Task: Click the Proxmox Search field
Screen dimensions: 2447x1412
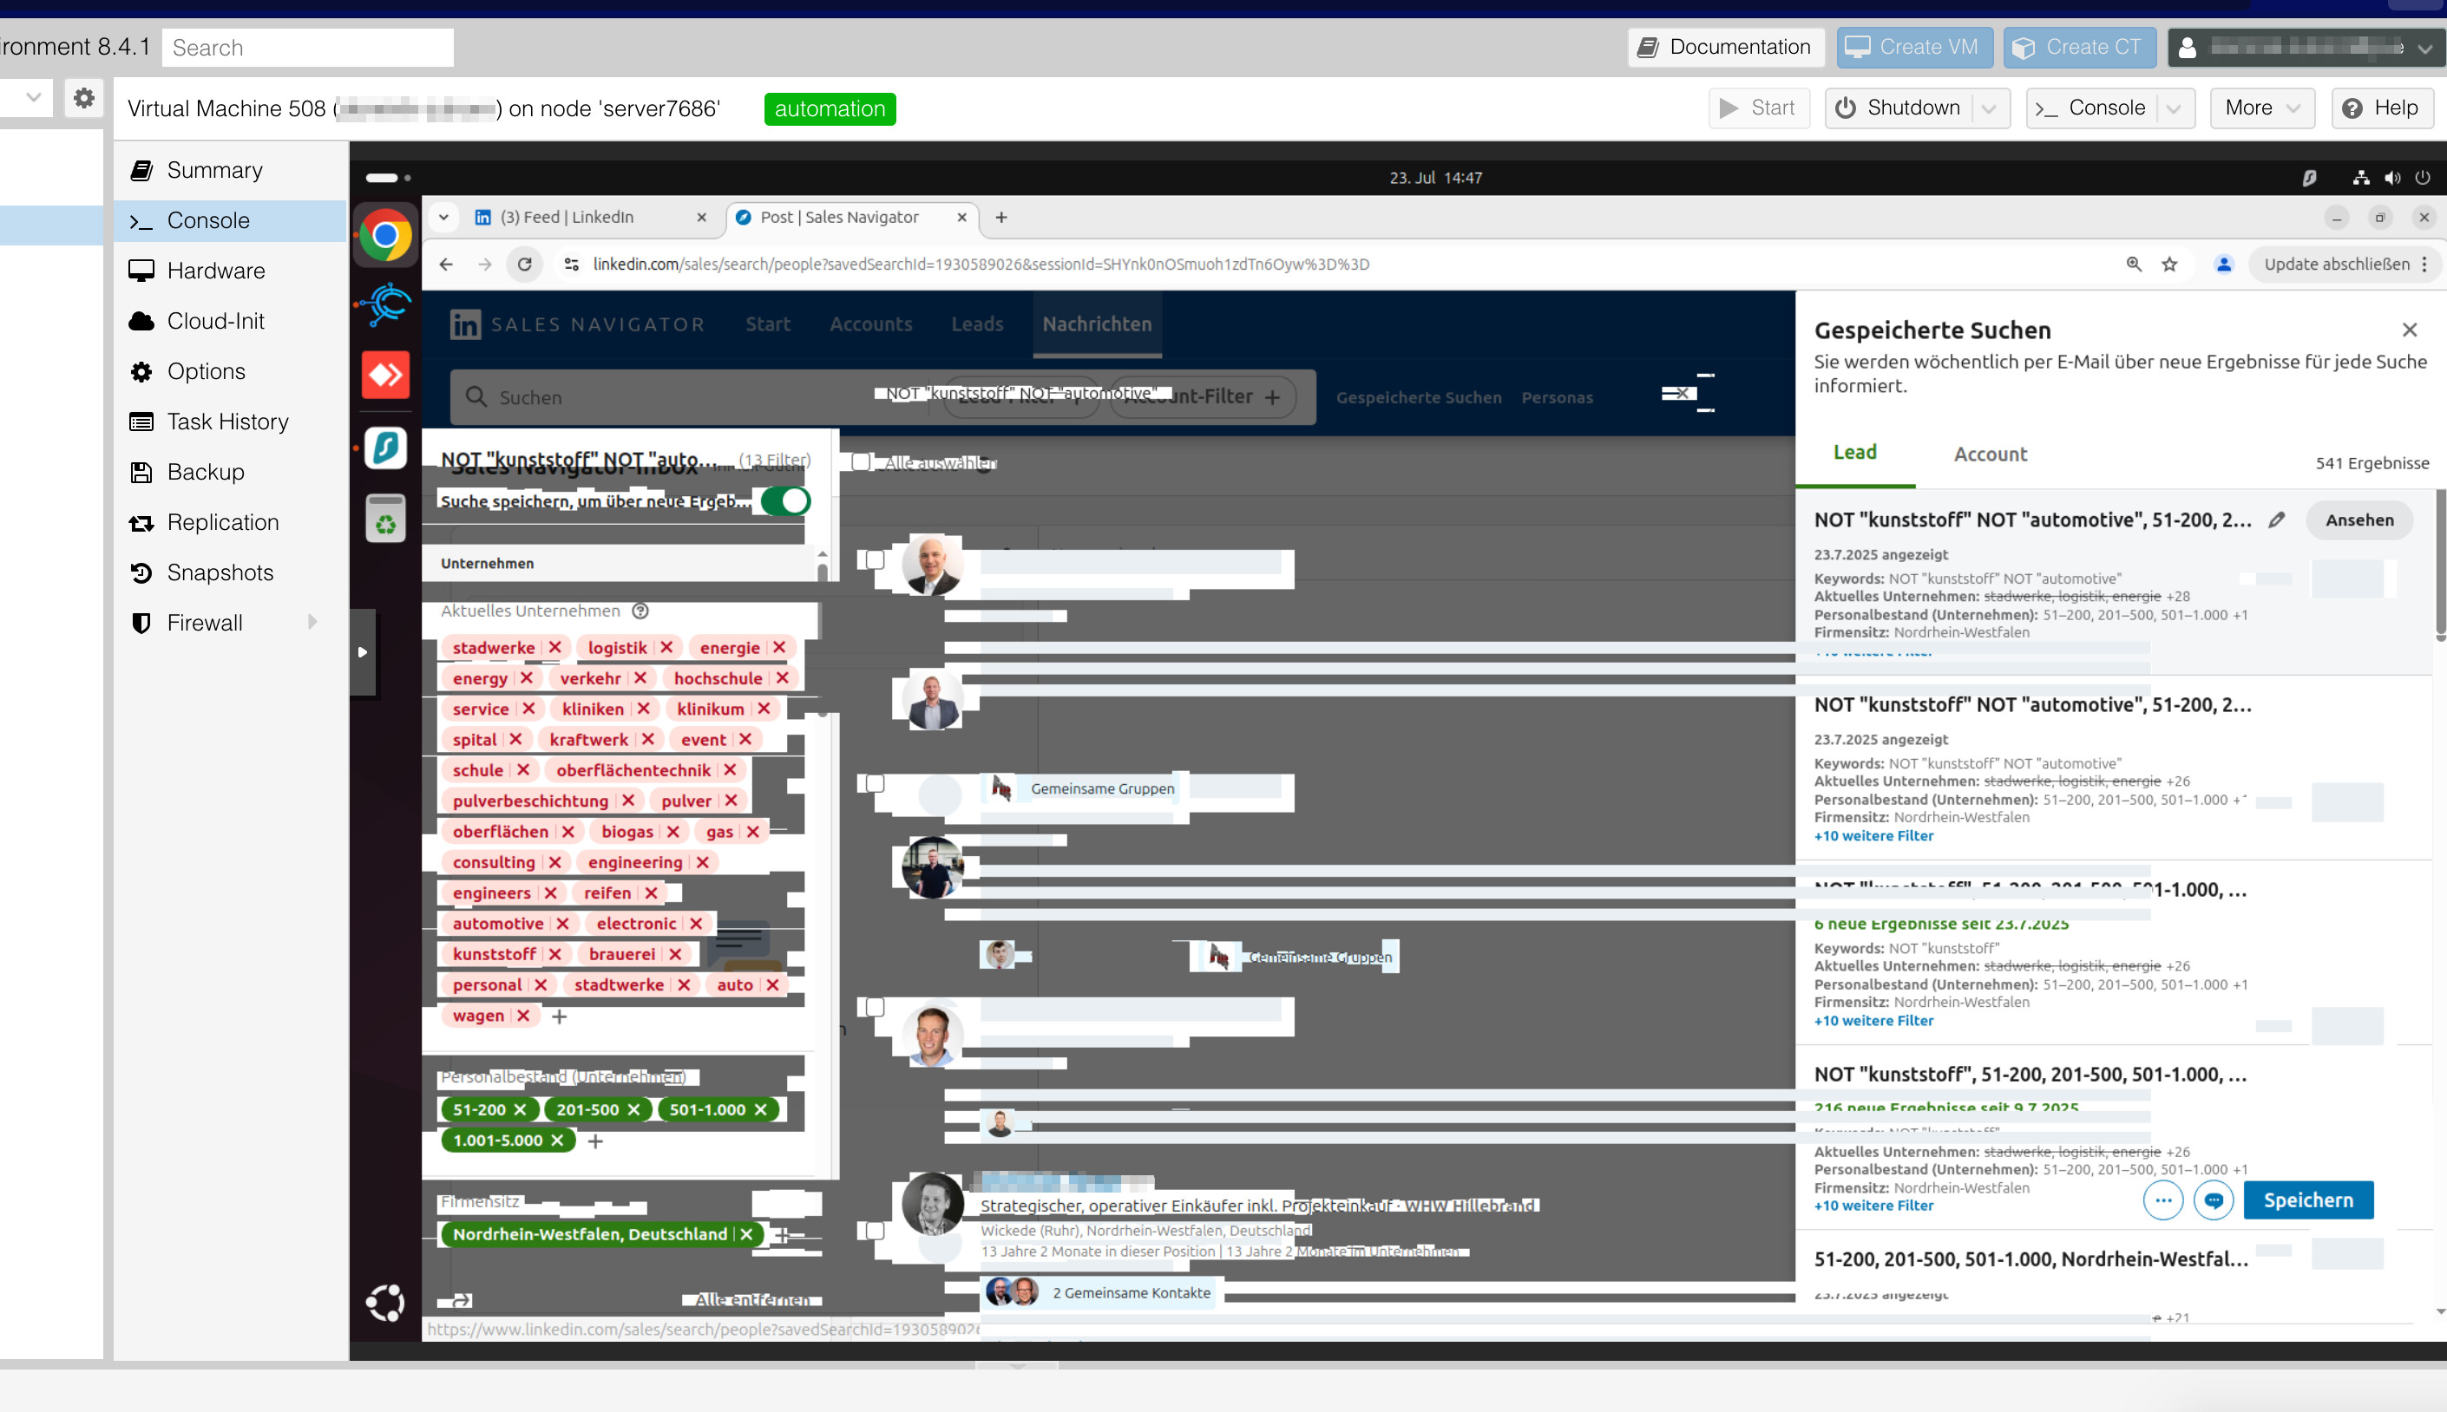Action: tap(307, 48)
